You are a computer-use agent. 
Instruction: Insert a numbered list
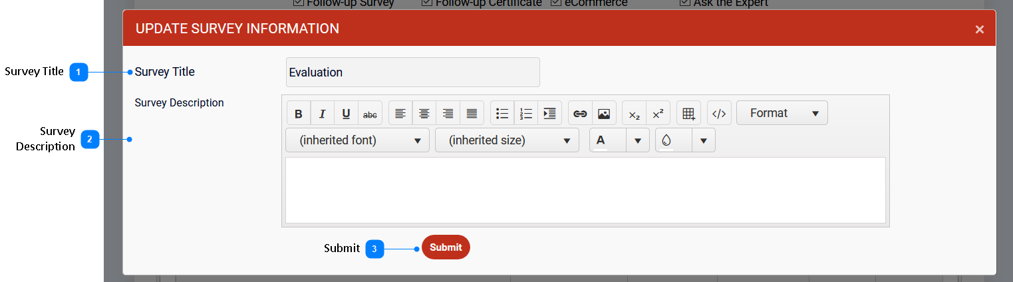pos(526,114)
